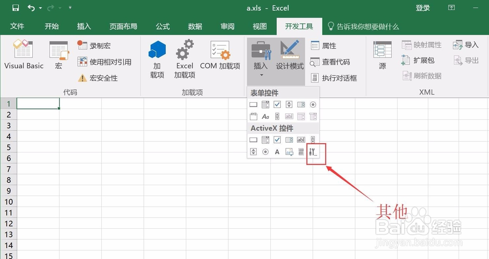489x259 pixels.
Task: Switch to the 插入 ribbon tab
Action: coord(84,26)
